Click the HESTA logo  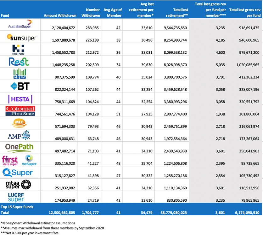pos(20,99)
